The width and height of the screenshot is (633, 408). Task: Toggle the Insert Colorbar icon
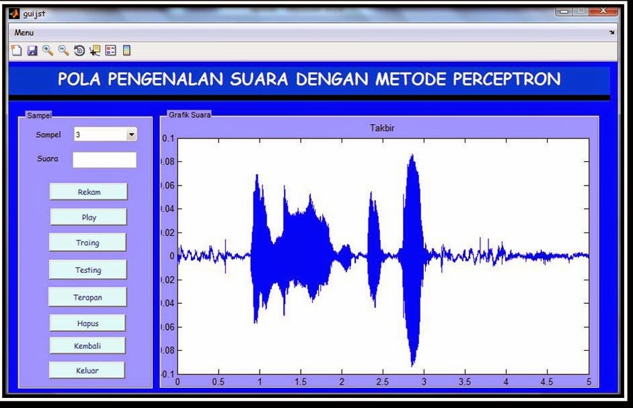tap(126, 50)
